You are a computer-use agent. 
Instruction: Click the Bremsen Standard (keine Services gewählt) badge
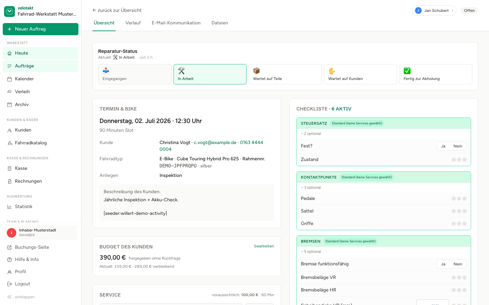[x=350, y=241]
